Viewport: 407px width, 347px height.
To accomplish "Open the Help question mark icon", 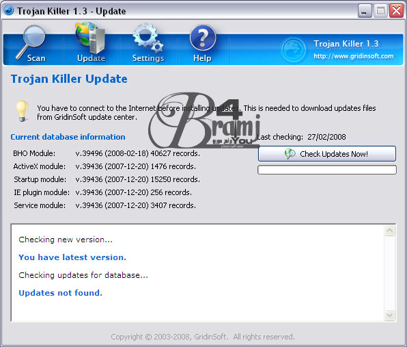I will click(203, 38).
